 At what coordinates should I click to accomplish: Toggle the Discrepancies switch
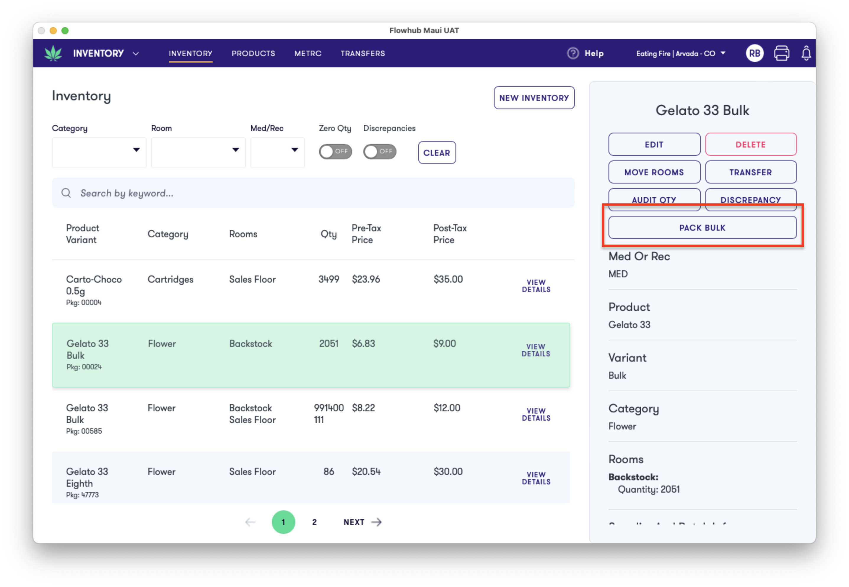[380, 152]
